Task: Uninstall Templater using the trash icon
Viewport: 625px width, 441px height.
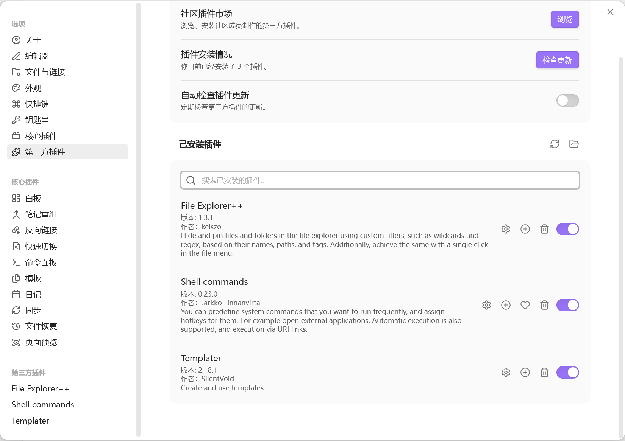Action: (544, 373)
